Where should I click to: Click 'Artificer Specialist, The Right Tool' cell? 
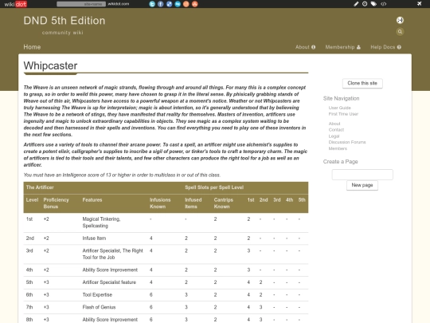click(113, 254)
